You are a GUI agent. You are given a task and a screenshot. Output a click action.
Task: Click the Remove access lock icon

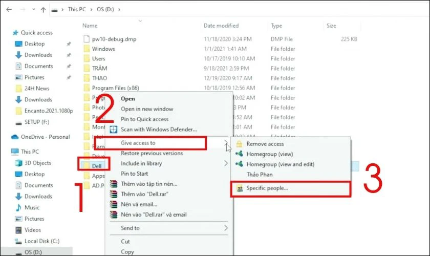click(x=239, y=144)
